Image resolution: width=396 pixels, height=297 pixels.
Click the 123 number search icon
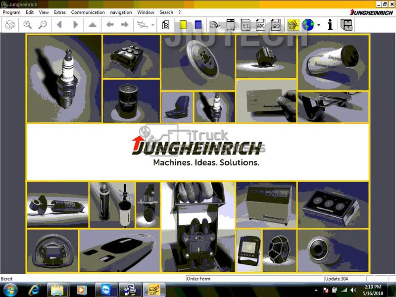click(x=276, y=25)
